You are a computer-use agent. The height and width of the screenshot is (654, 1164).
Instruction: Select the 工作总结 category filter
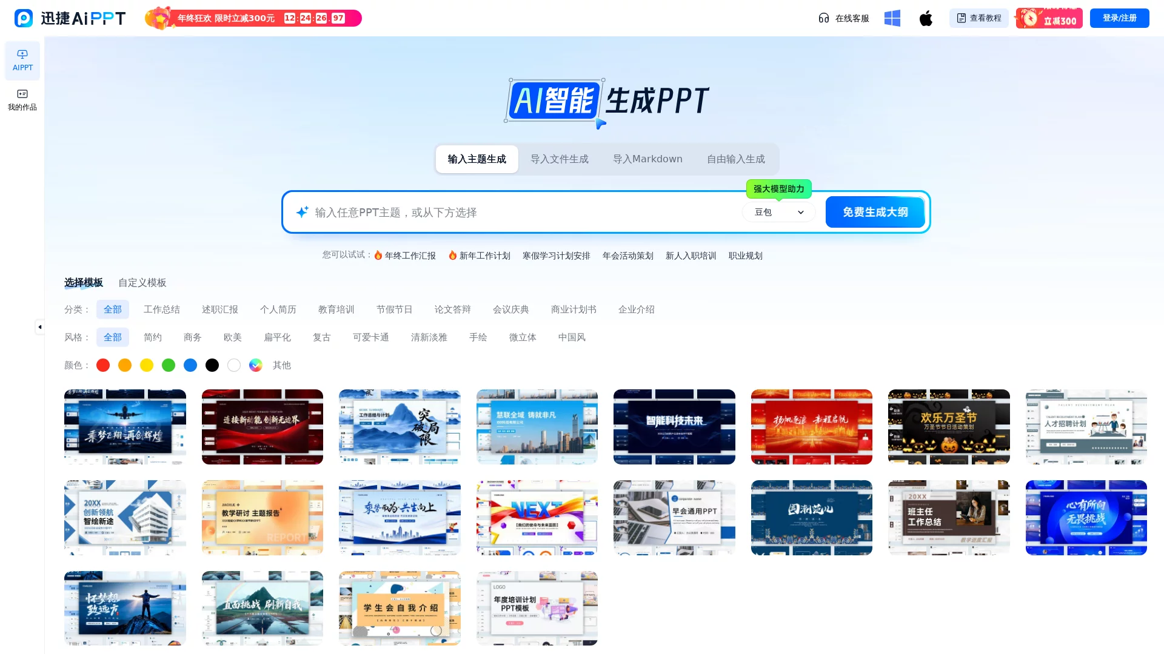(x=161, y=309)
